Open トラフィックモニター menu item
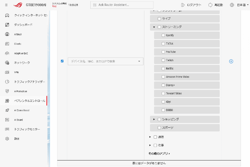Viewport: 250px width, 167px height. point(27,129)
